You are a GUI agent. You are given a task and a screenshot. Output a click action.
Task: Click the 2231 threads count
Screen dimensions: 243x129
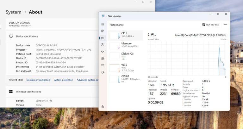(x=164, y=94)
